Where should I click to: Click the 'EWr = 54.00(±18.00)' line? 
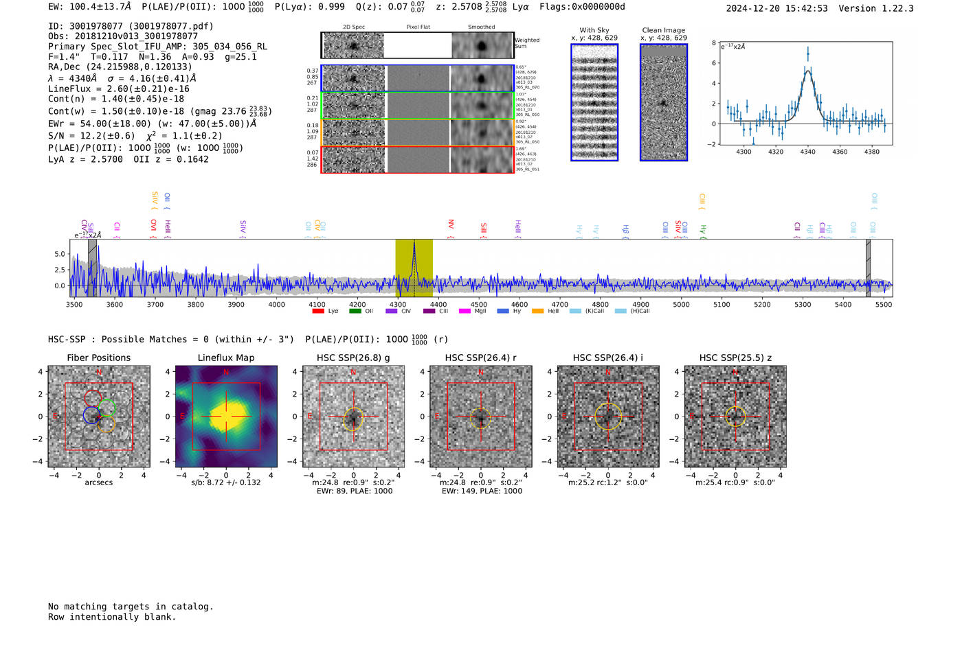[x=153, y=124]
